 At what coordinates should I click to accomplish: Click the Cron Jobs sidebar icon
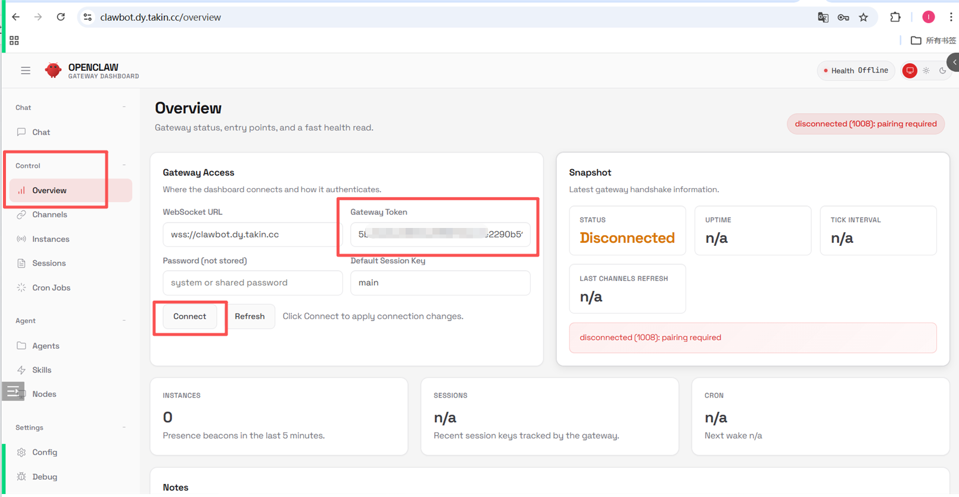tap(21, 287)
